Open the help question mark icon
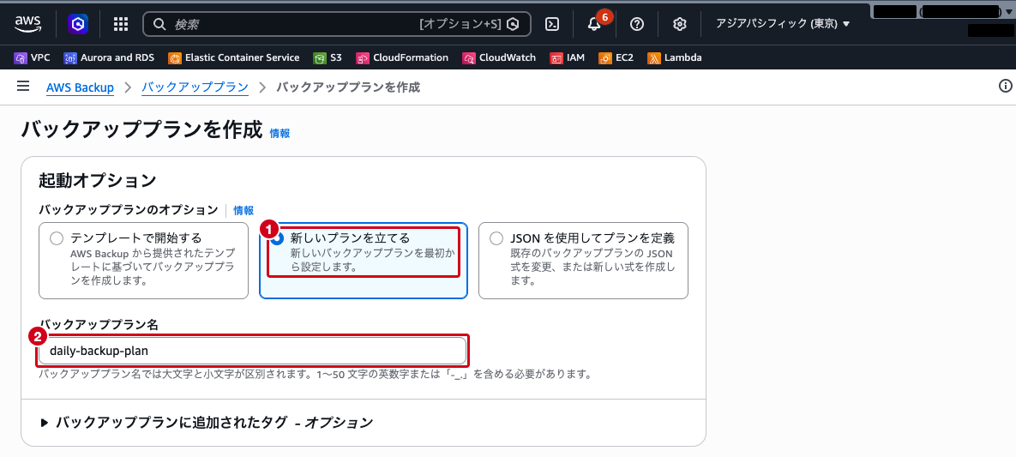Image resolution: width=1016 pixels, height=457 pixels. click(637, 24)
